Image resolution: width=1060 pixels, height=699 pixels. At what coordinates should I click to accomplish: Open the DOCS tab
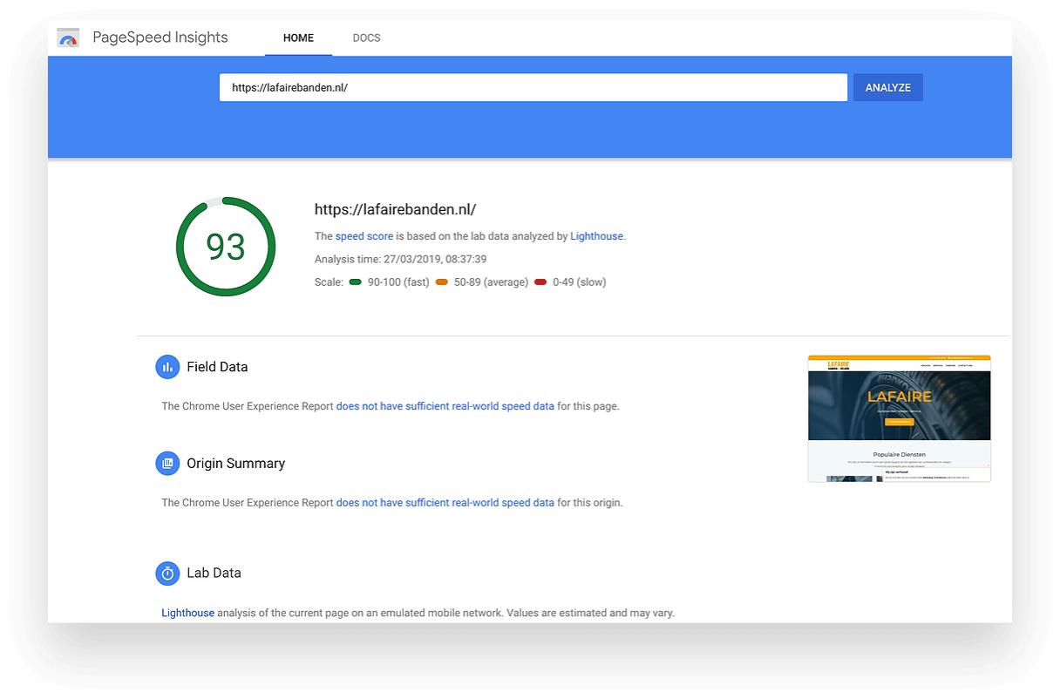[x=366, y=38]
